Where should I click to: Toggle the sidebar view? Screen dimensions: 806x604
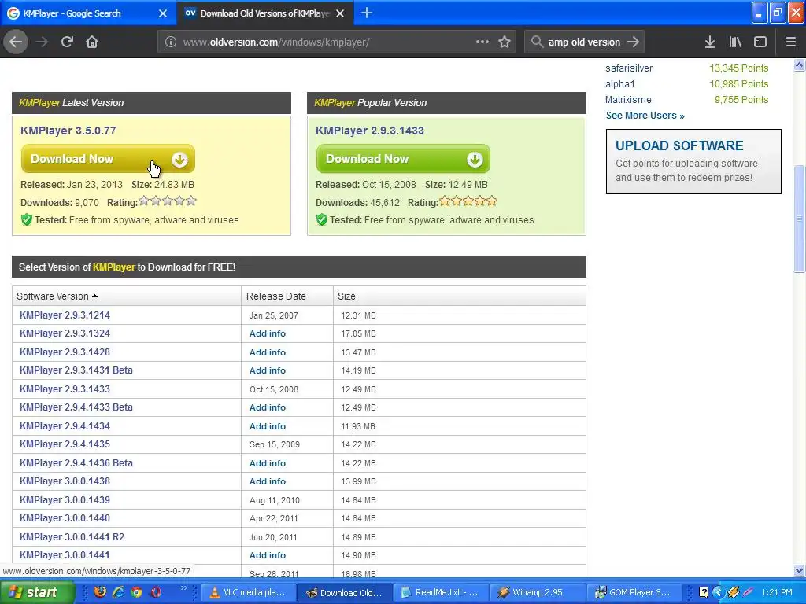click(x=760, y=42)
